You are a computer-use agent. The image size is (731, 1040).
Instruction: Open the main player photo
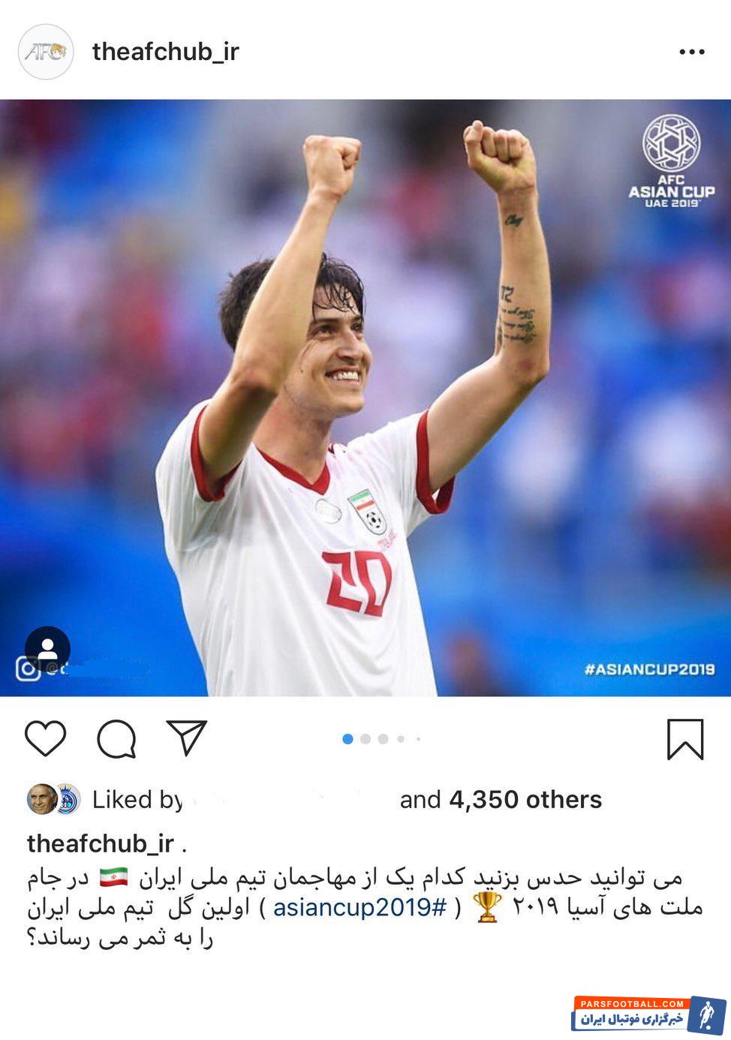point(365,398)
